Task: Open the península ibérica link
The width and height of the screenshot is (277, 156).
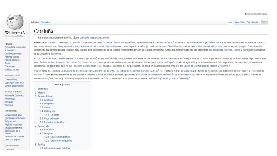Action: [214, 42]
